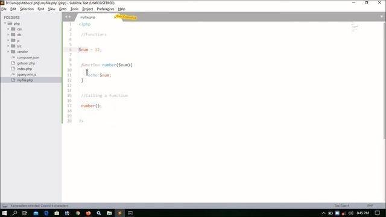This screenshot has height=217, width=386.
Task: Click line number 6 in the gutter
Action: [70, 49]
